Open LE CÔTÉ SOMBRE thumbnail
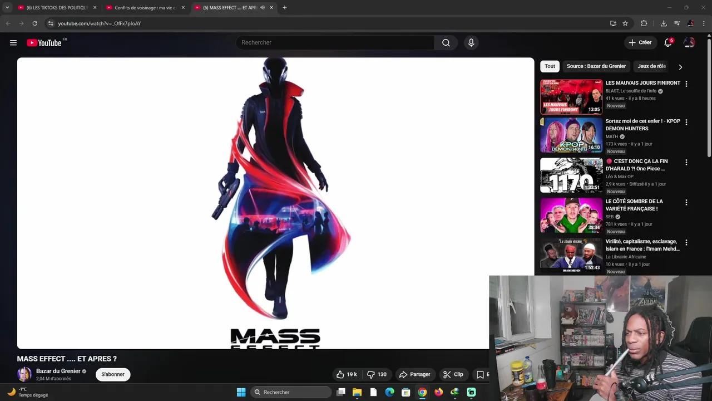The image size is (712, 401). tap(571, 216)
